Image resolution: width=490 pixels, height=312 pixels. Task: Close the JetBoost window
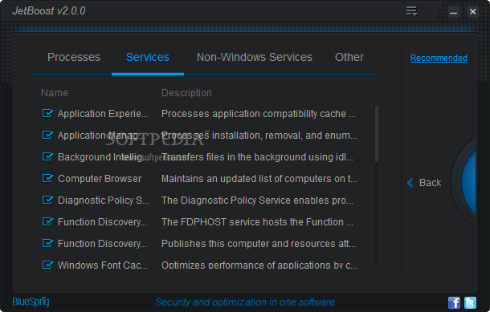[473, 12]
